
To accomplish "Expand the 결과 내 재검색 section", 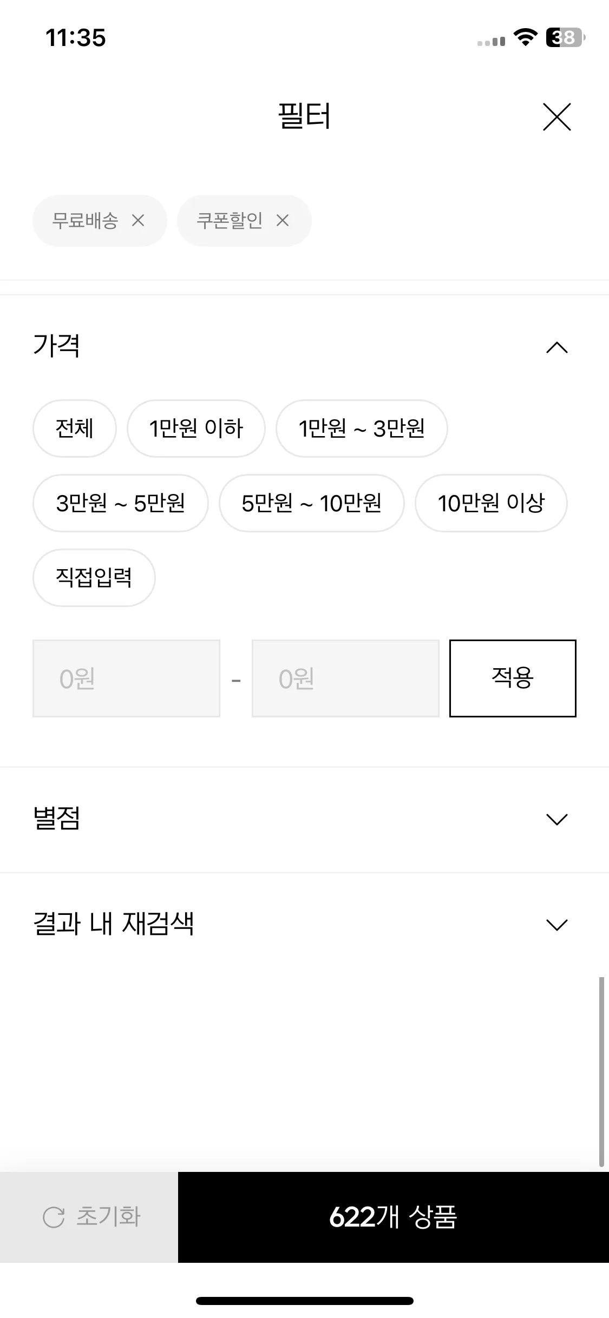I will tap(304, 925).
